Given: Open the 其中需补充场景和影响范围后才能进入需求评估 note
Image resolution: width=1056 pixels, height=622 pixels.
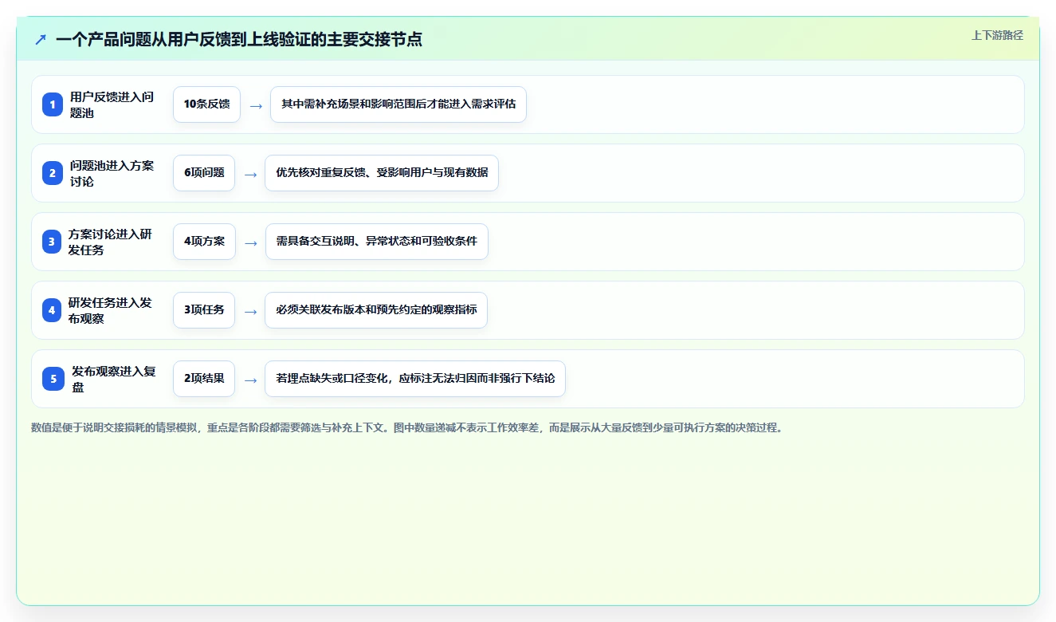Looking at the screenshot, I should pyautogui.click(x=398, y=104).
